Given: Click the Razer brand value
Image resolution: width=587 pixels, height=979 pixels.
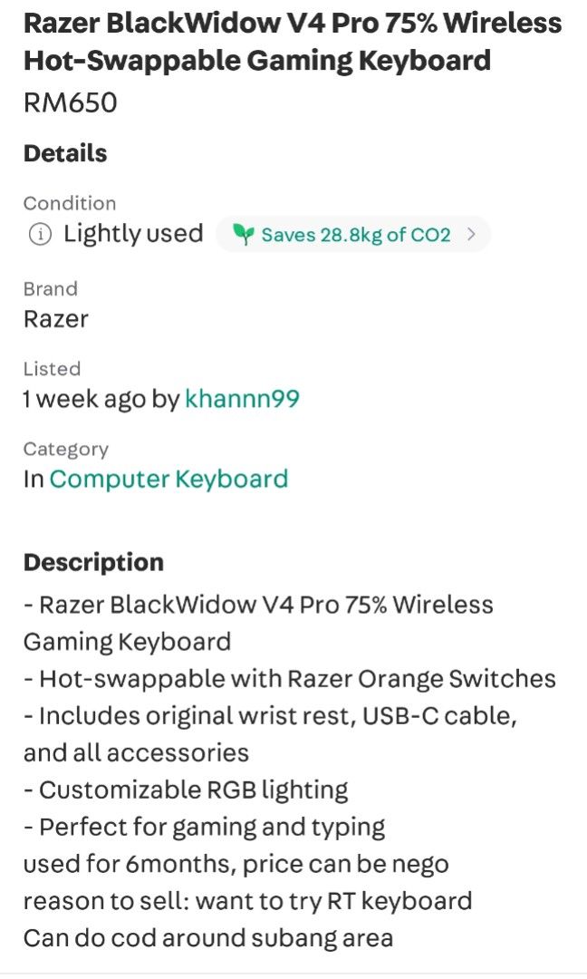Looking at the screenshot, I should pos(55,319).
